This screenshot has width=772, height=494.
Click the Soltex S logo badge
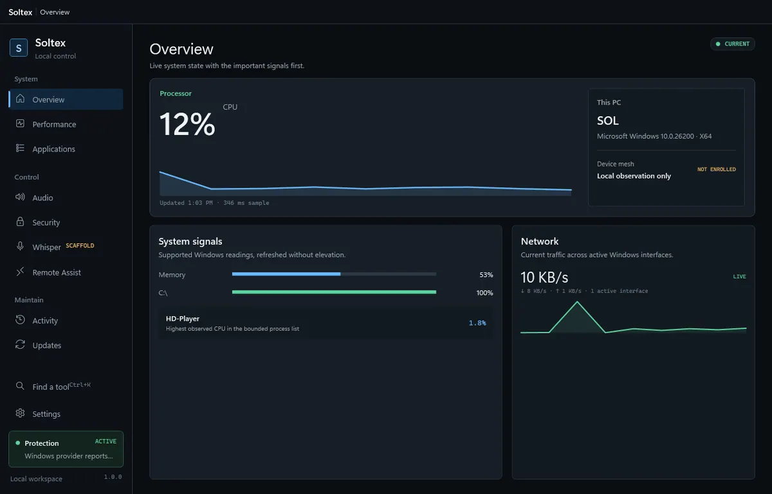19,48
